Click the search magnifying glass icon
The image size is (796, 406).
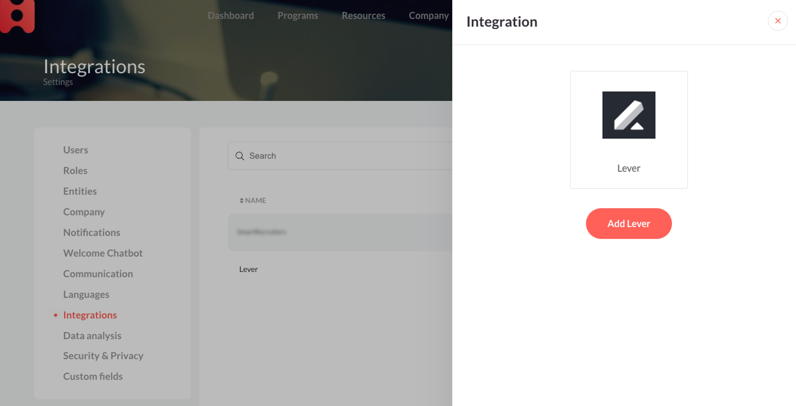click(240, 156)
